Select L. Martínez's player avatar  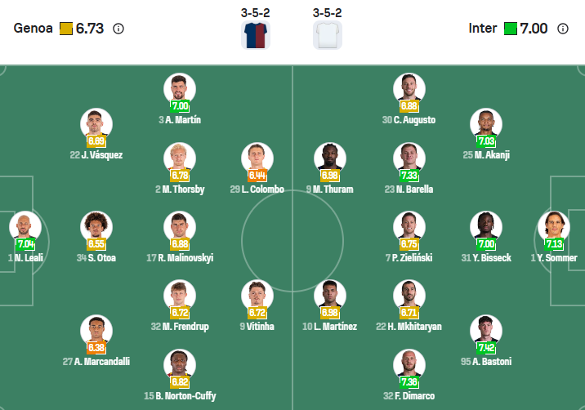pyautogui.click(x=330, y=296)
